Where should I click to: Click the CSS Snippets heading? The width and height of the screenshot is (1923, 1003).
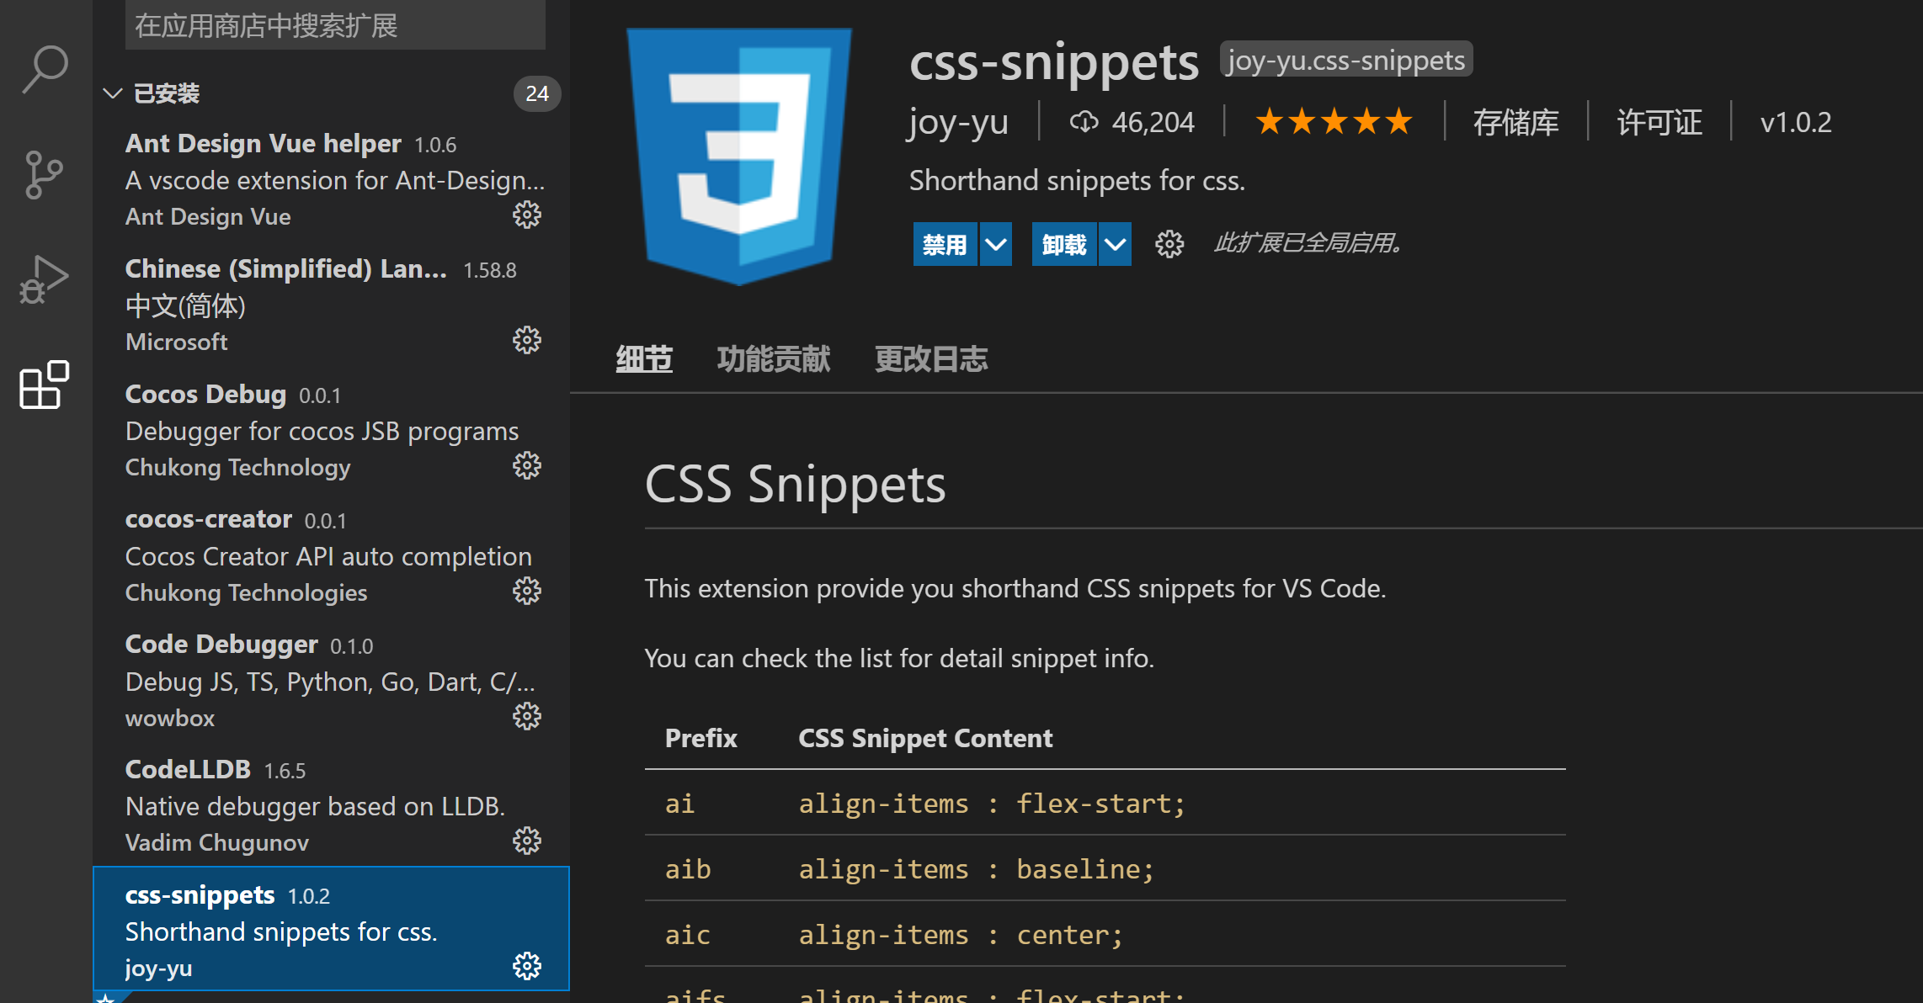[x=795, y=485]
